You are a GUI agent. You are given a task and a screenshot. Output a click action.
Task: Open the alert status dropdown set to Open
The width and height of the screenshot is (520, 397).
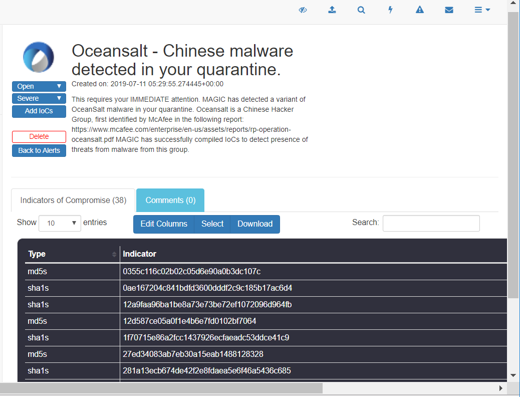tap(39, 86)
